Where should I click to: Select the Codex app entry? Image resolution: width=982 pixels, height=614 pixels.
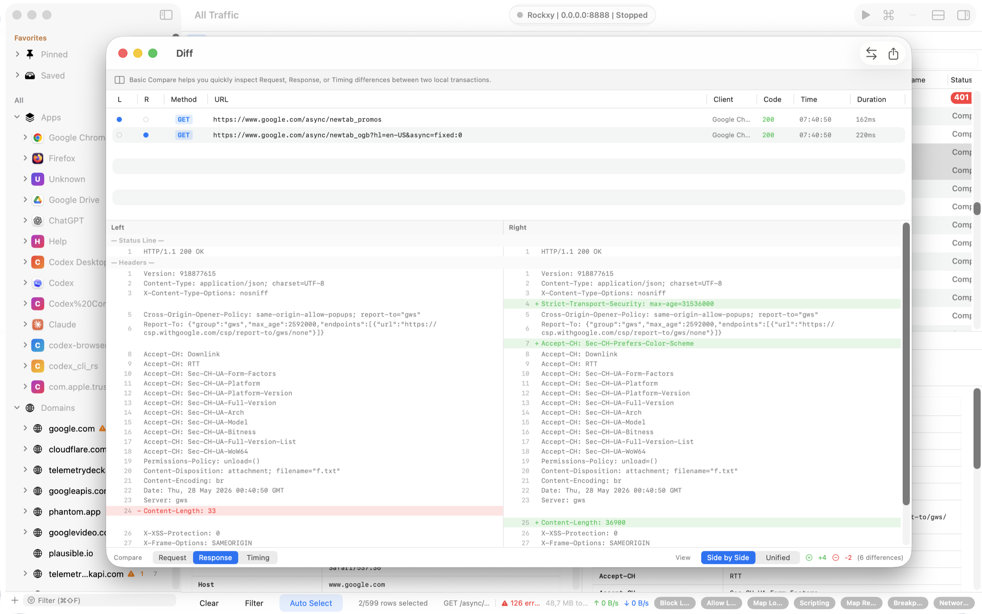coord(61,283)
